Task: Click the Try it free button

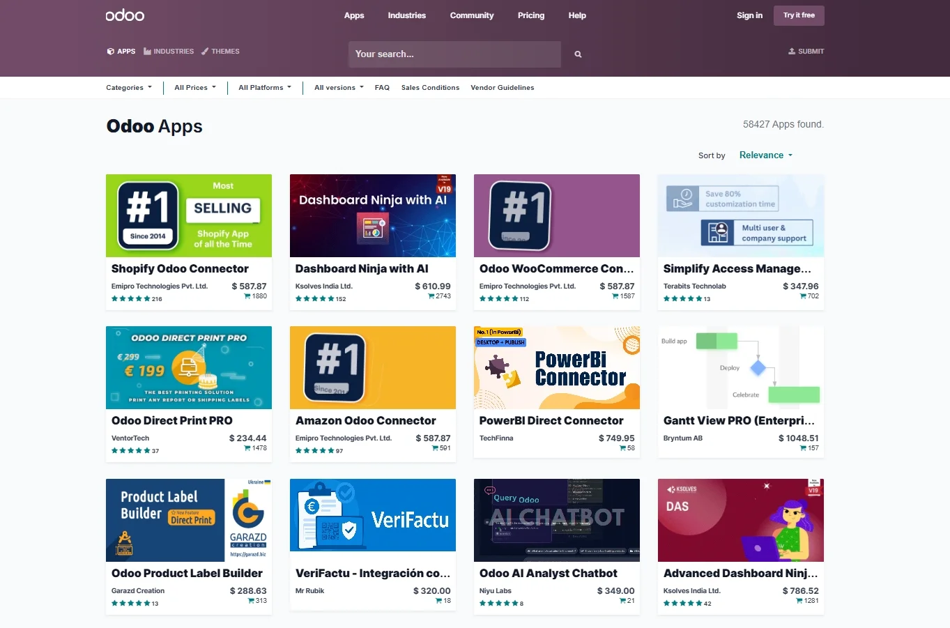Action: pos(799,15)
